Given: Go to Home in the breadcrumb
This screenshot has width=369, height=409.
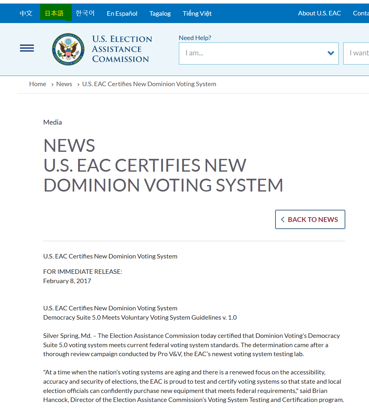Looking at the screenshot, I should [38, 84].
